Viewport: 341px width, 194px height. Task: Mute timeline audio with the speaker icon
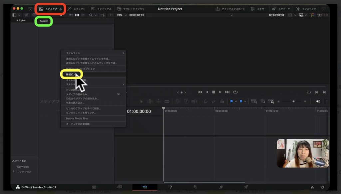[x=318, y=101]
